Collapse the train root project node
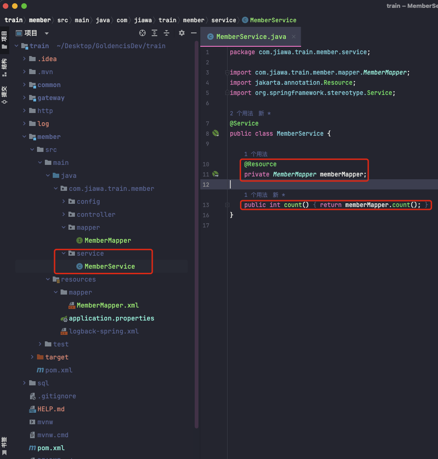438x459 pixels. (x=17, y=46)
